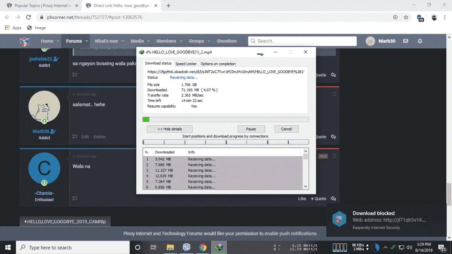Open the alerts bell icon
Image resolution: width=452 pixels, height=254 pixels.
point(420,41)
